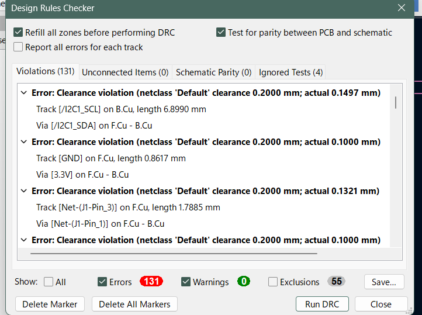The width and height of the screenshot is (422, 315).
Task: Click the Save... report button
Action: 384,282
